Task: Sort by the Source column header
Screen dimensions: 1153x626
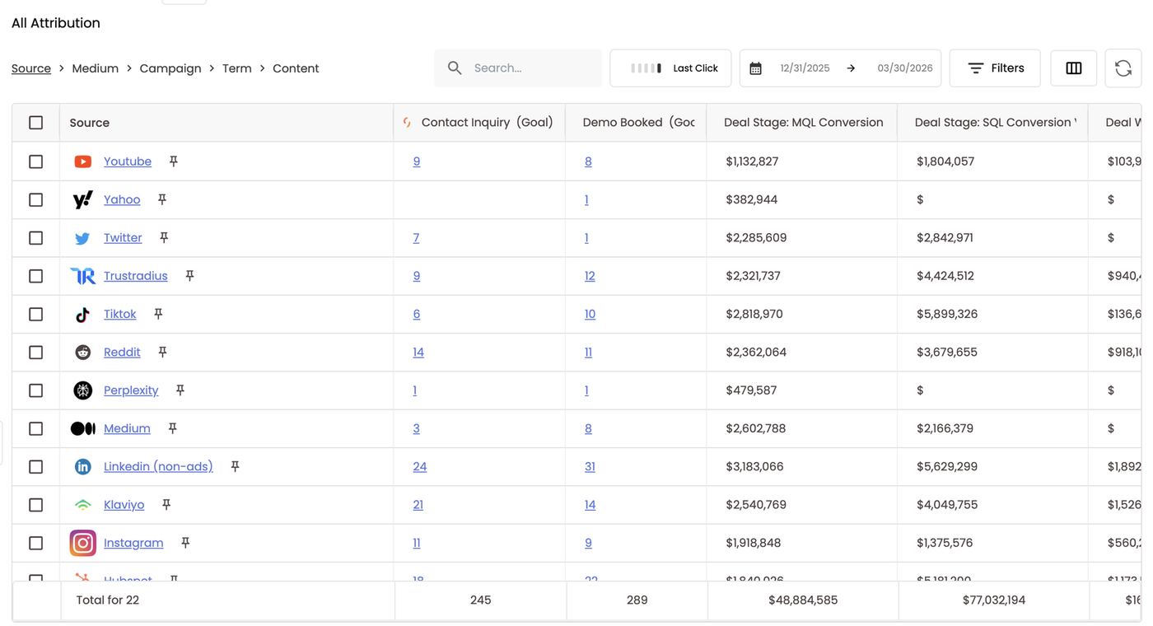Action: [90, 123]
